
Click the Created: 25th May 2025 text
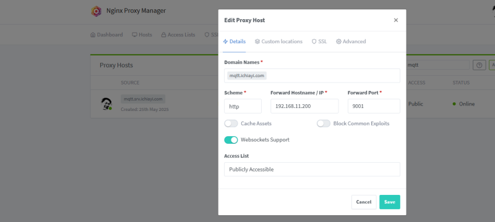coord(145,109)
